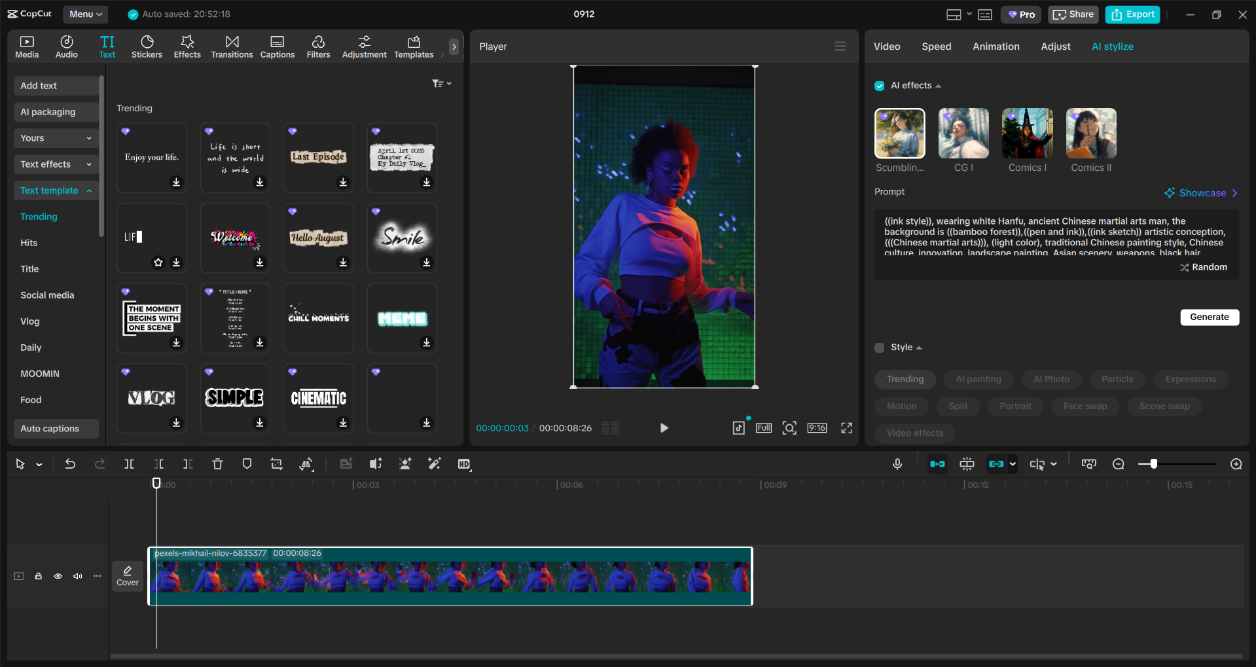
Task: Toggle the preview axis icon
Action: [1037, 464]
